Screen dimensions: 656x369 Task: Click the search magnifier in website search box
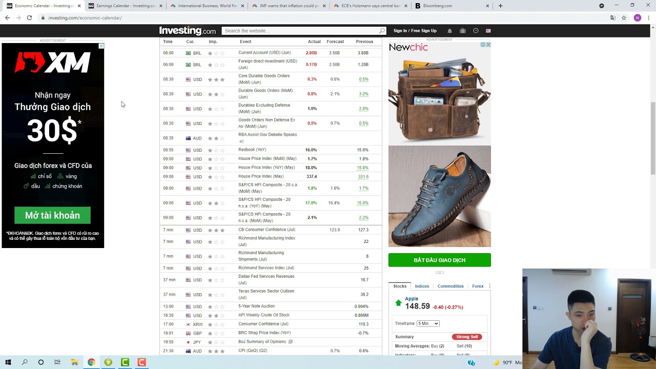(381, 31)
